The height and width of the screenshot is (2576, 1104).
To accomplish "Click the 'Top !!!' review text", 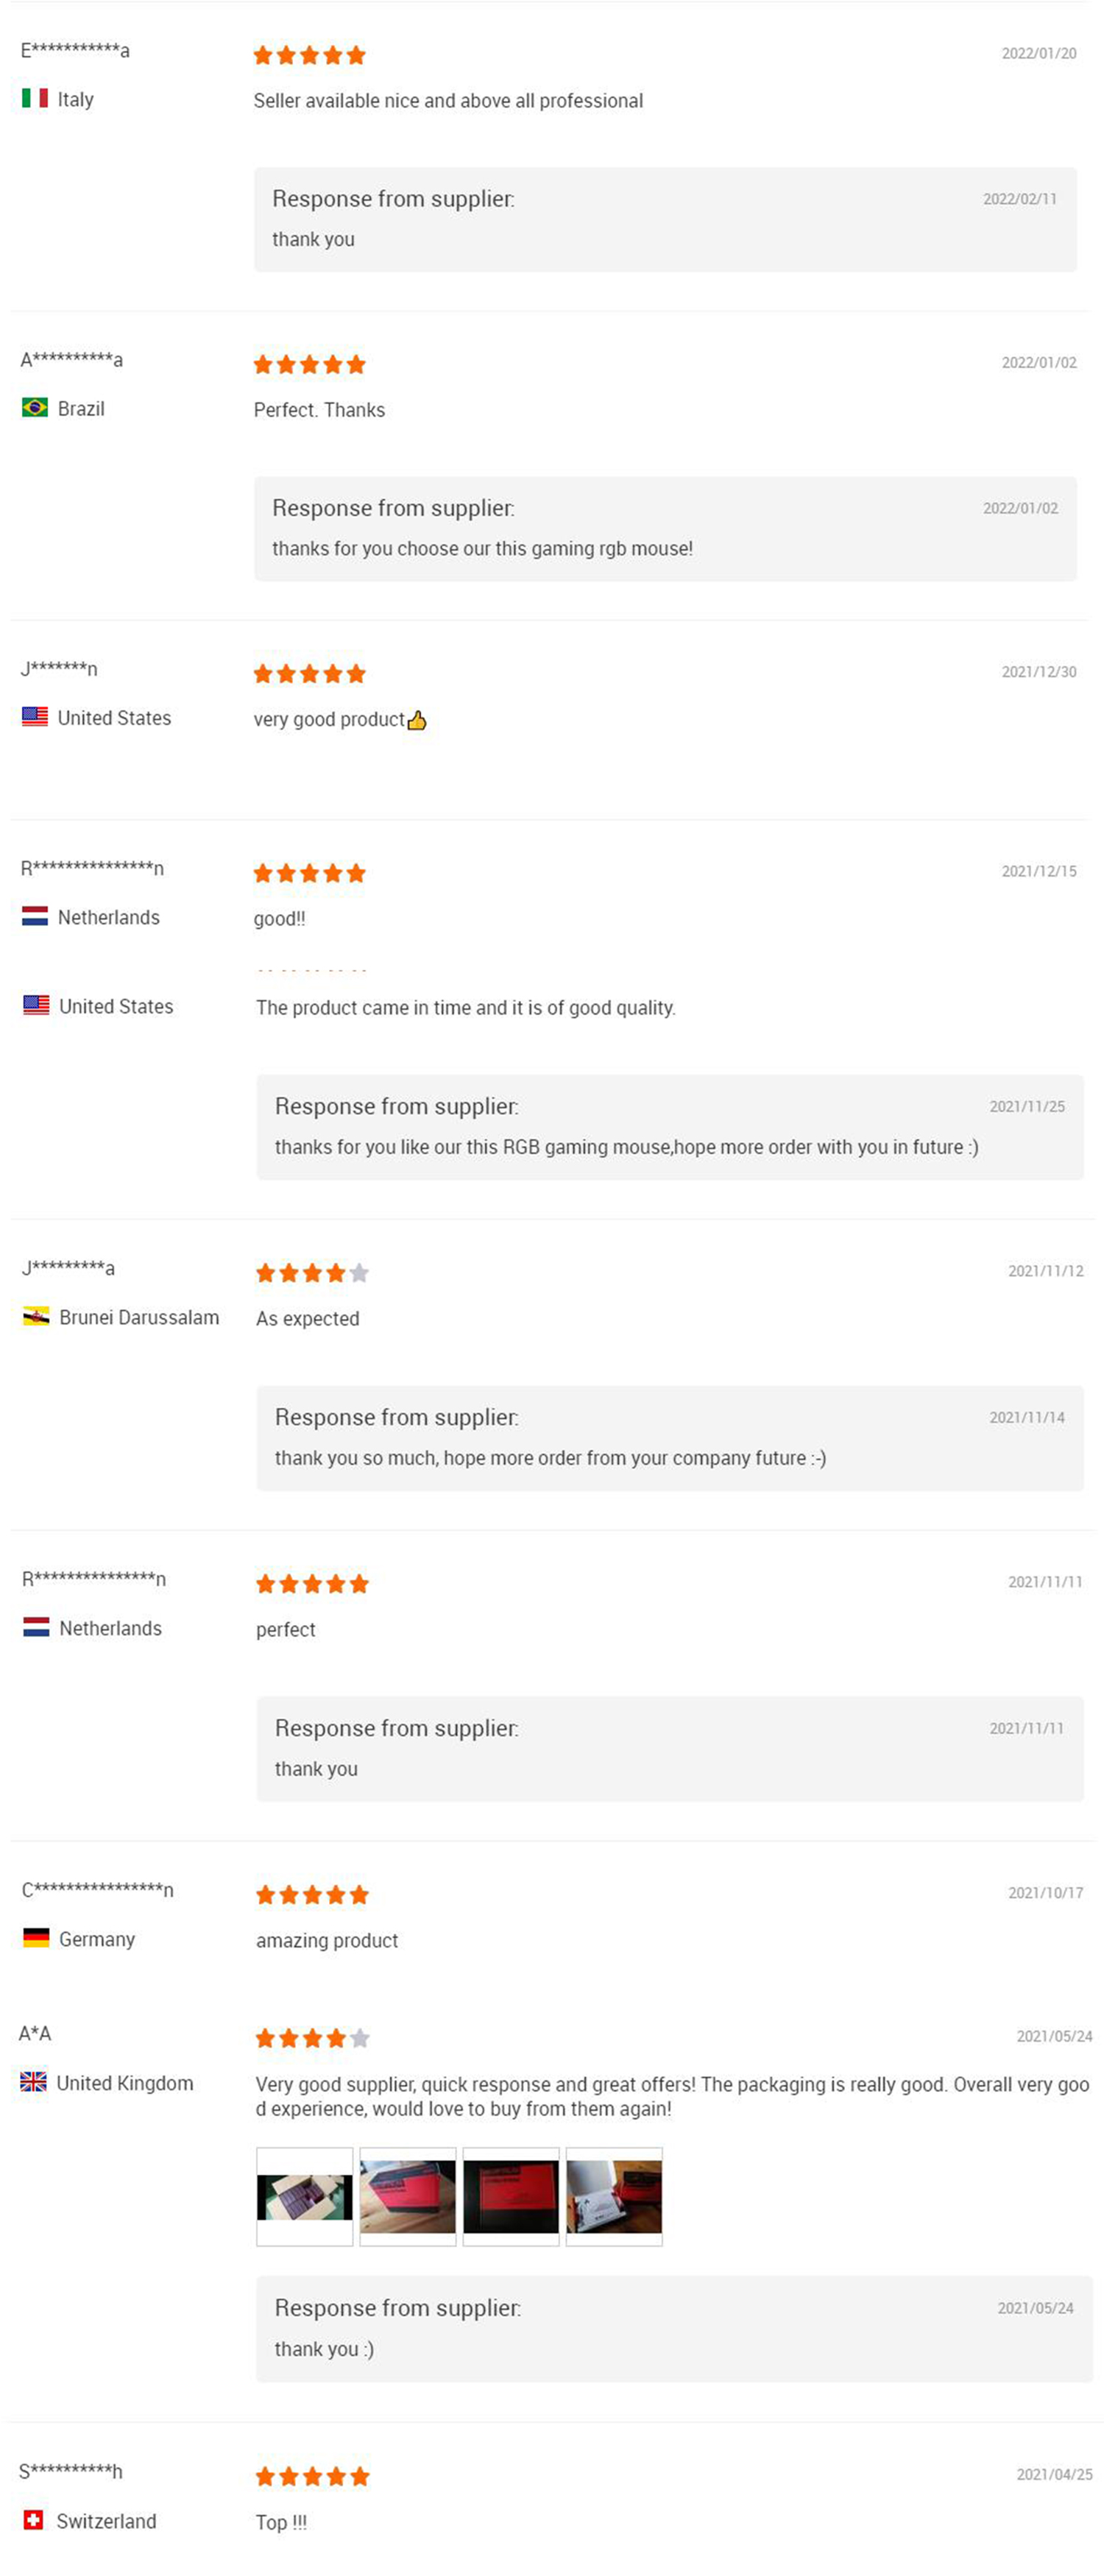I will 281,2522.
